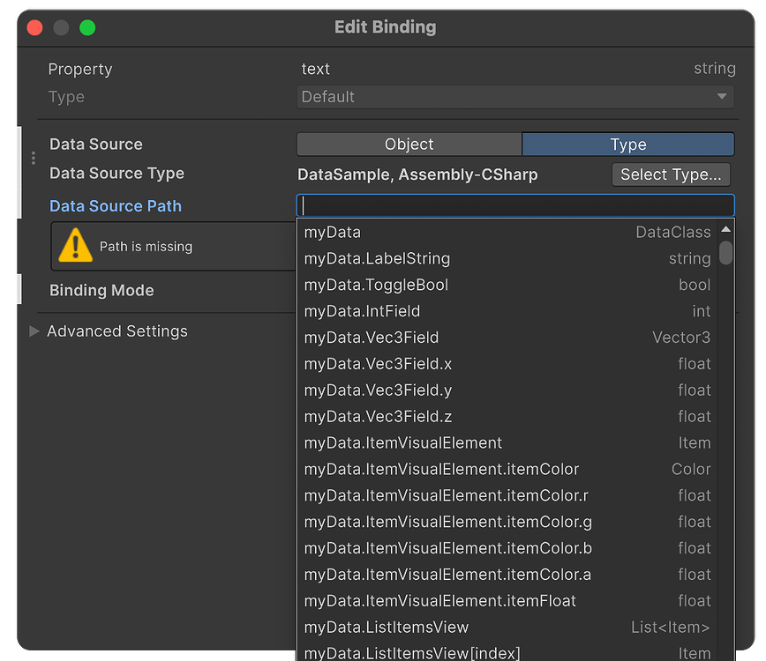The height and width of the screenshot is (661, 766).
Task: Switch Data Source to Object mode
Action: click(409, 144)
